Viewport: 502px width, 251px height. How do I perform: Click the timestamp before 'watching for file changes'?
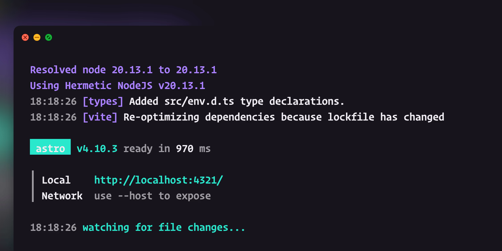53,228
